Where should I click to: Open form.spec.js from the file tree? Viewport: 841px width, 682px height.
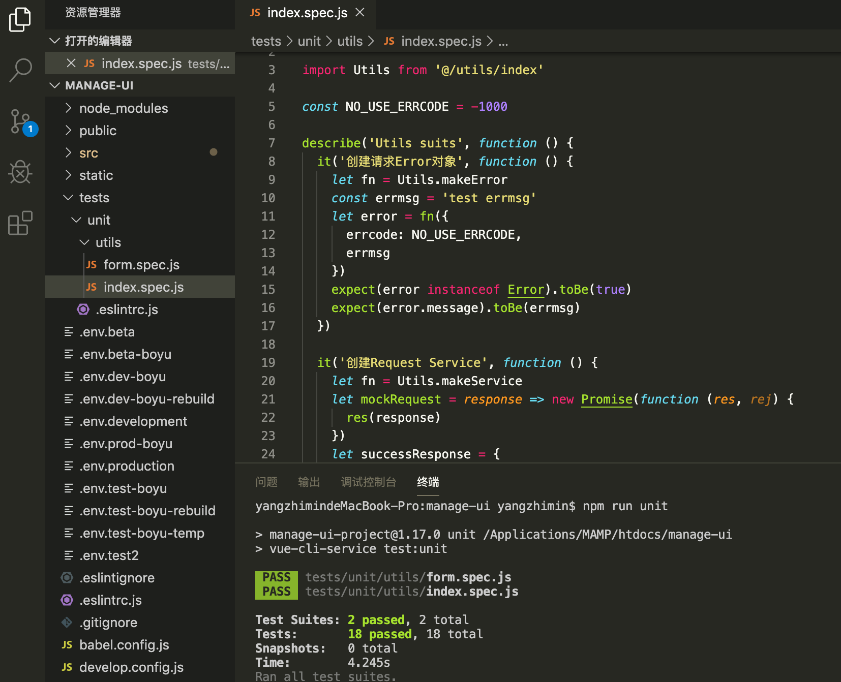click(140, 265)
